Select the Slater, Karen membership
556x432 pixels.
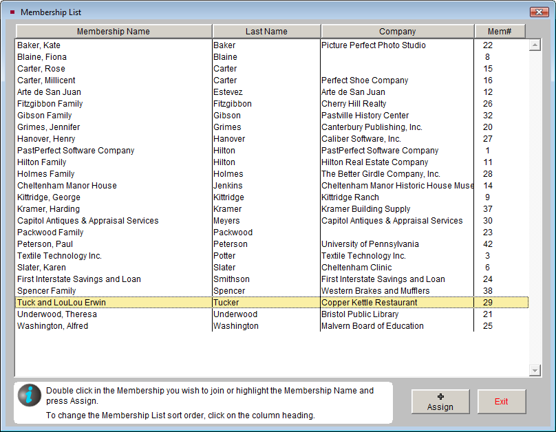click(x=41, y=267)
